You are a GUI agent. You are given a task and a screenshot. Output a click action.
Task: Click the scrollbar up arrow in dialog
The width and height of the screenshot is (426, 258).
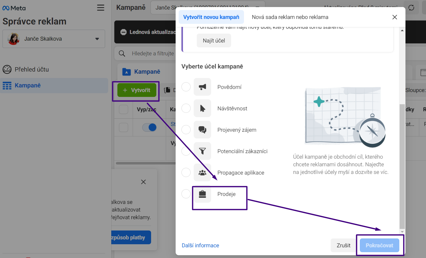click(x=402, y=30)
